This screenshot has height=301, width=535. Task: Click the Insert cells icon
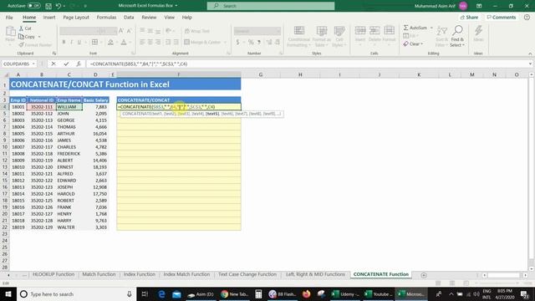tap(360, 31)
